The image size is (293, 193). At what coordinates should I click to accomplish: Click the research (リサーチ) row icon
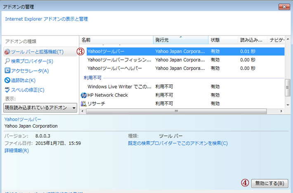coord(83,104)
